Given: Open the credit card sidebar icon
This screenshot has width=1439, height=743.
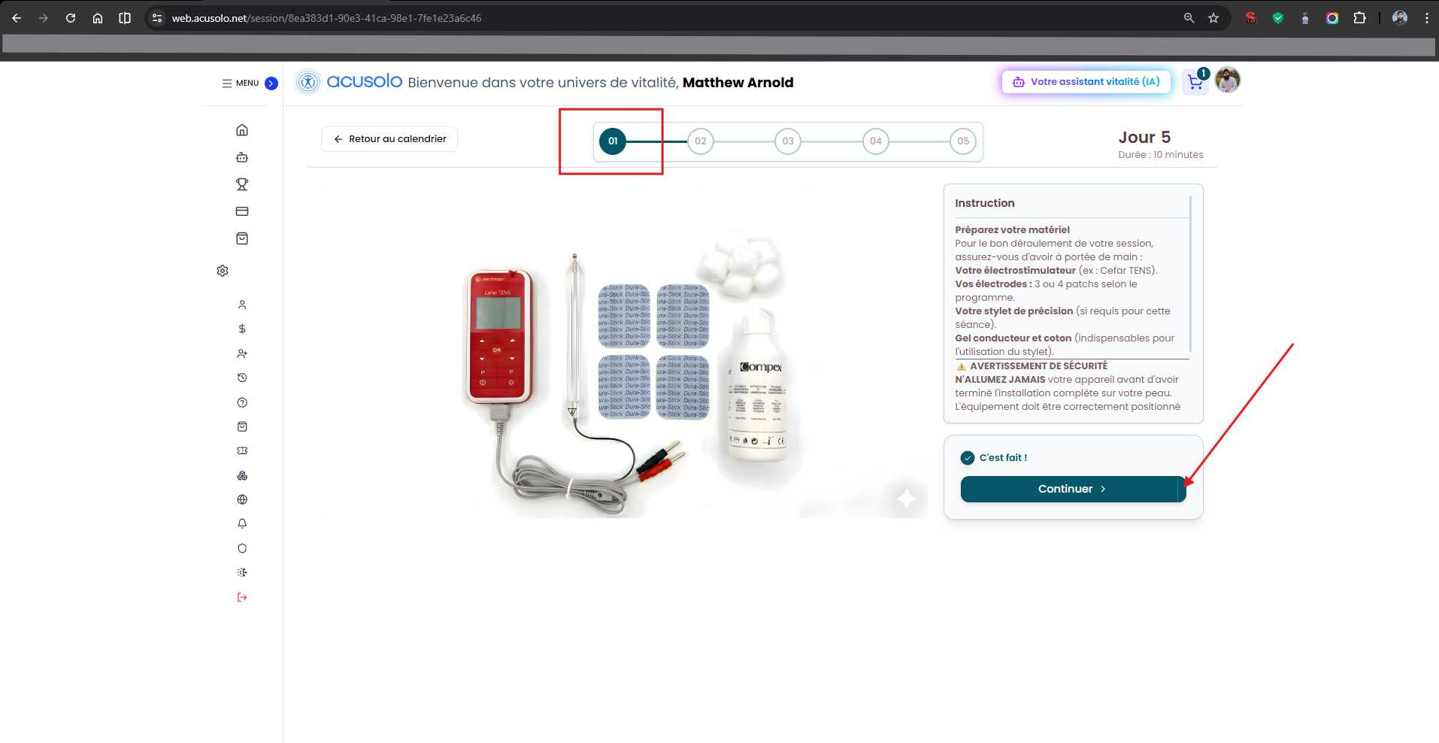Looking at the screenshot, I should (x=242, y=211).
